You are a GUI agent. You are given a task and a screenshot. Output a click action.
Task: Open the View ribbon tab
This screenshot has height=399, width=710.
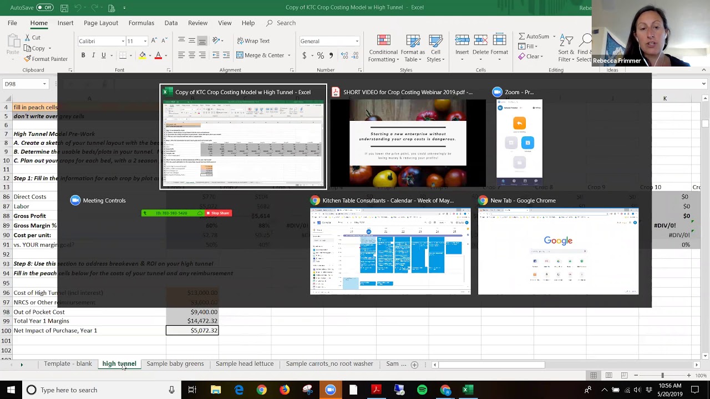click(x=225, y=23)
